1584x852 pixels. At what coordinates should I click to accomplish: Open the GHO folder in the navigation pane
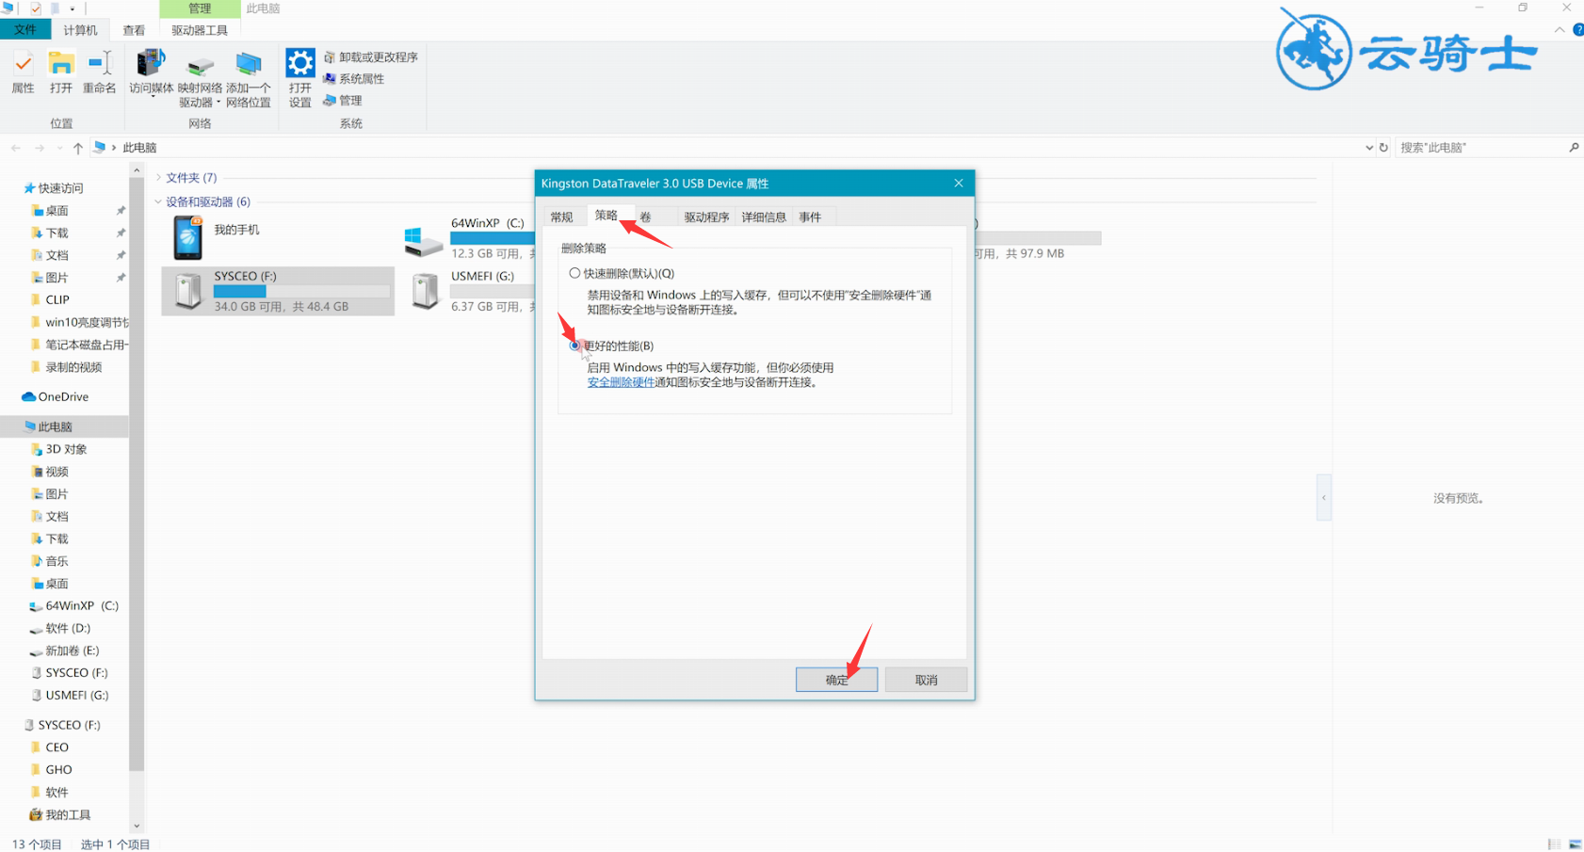[x=58, y=770]
